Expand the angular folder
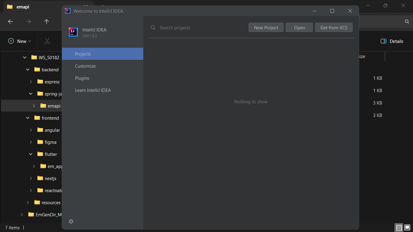The height and width of the screenshot is (232, 413). (31, 130)
